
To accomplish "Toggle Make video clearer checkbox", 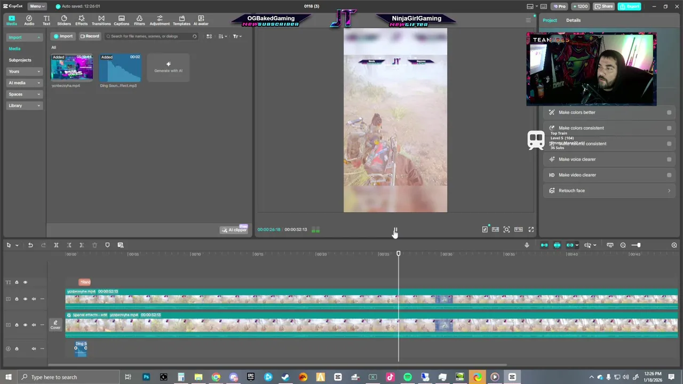I will click(x=669, y=175).
